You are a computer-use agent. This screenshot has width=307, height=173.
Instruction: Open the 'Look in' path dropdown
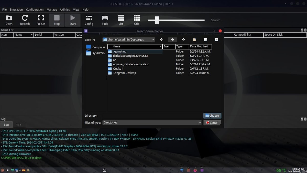153,39
